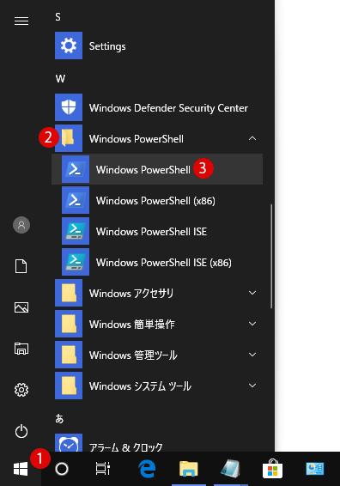The height and width of the screenshot is (486, 340).
Task: Click the Windows PowerShell folder label
Action: (137, 139)
